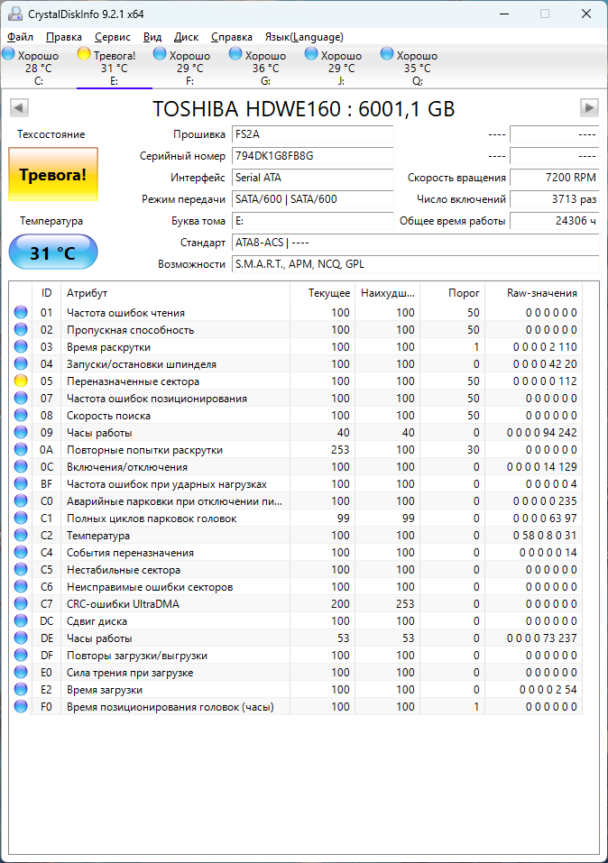608x863 pixels.
Task: Go to next disk with right arrow
Action: pos(589,108)
